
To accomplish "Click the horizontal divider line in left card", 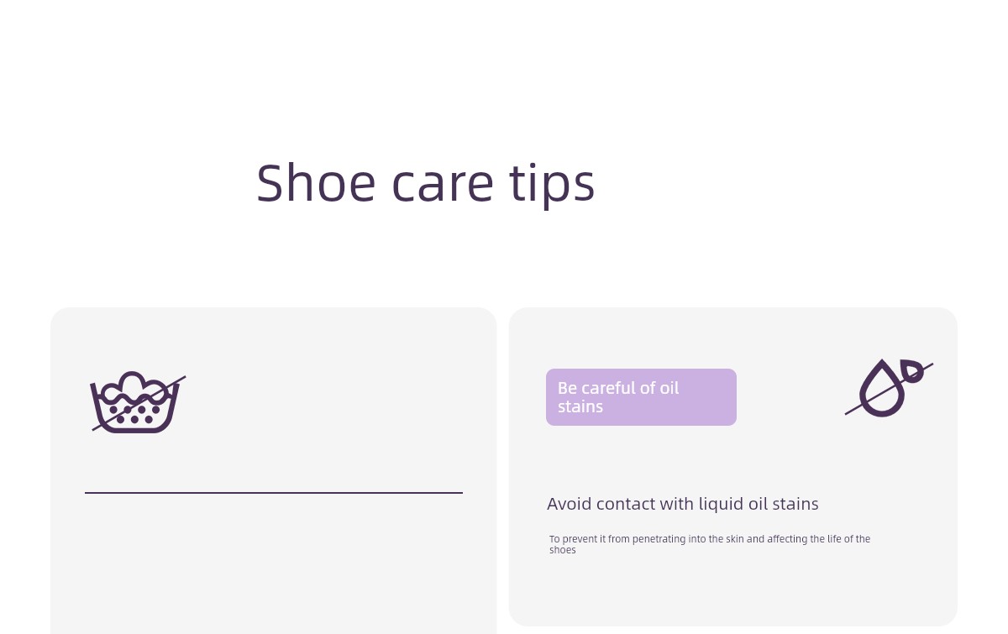I will pos(274,493).
